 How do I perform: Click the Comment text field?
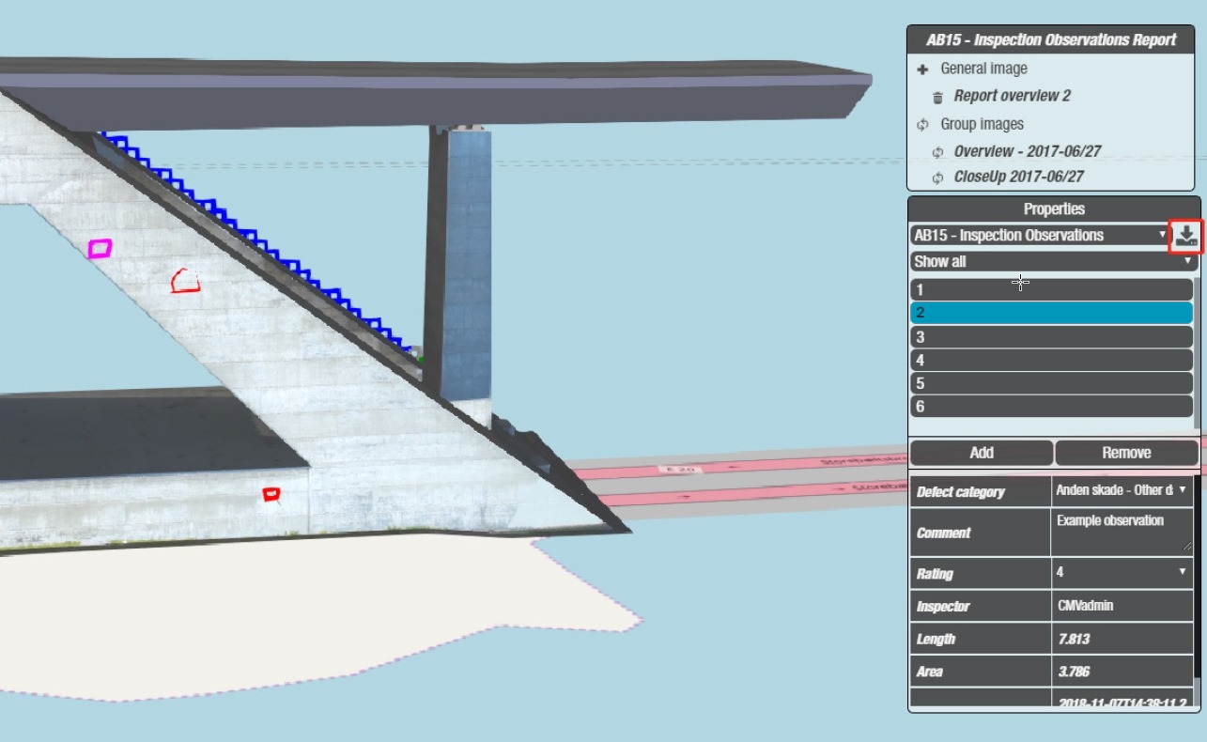(x=1121, y=532)
